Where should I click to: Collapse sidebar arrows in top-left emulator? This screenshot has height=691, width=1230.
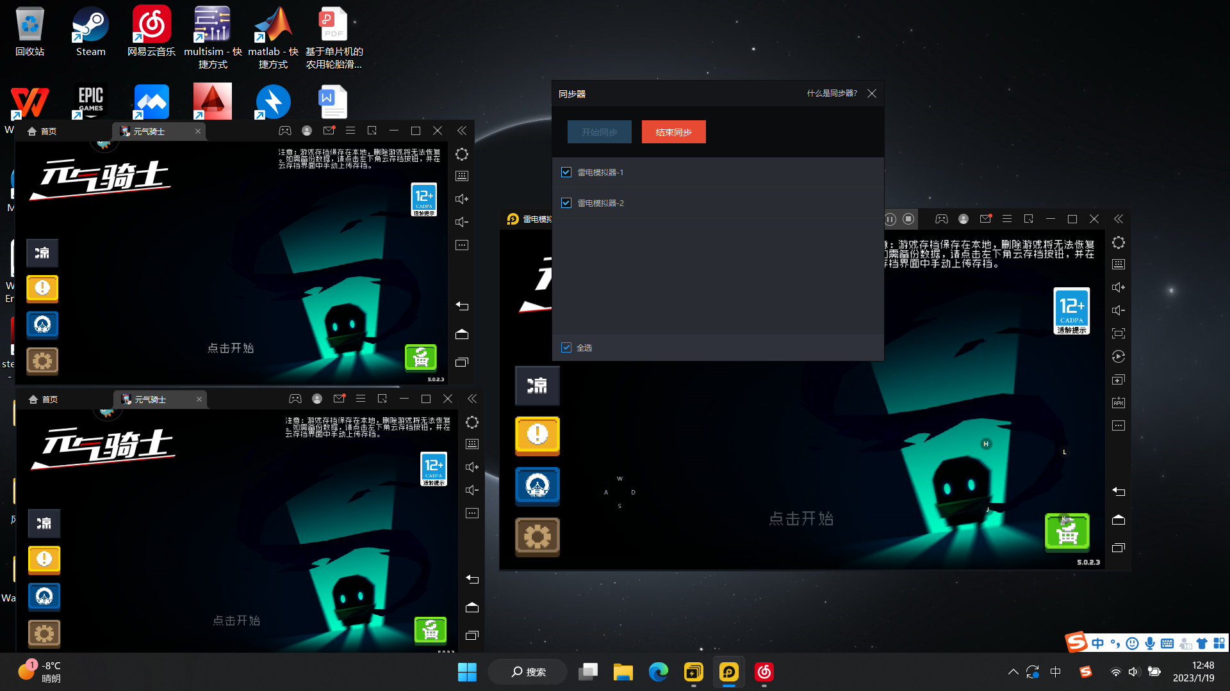462,131
